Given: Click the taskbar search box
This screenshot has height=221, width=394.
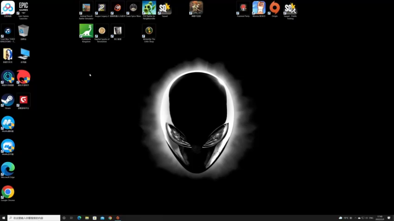Looking at the screenshot, I should tap(33, 218).
